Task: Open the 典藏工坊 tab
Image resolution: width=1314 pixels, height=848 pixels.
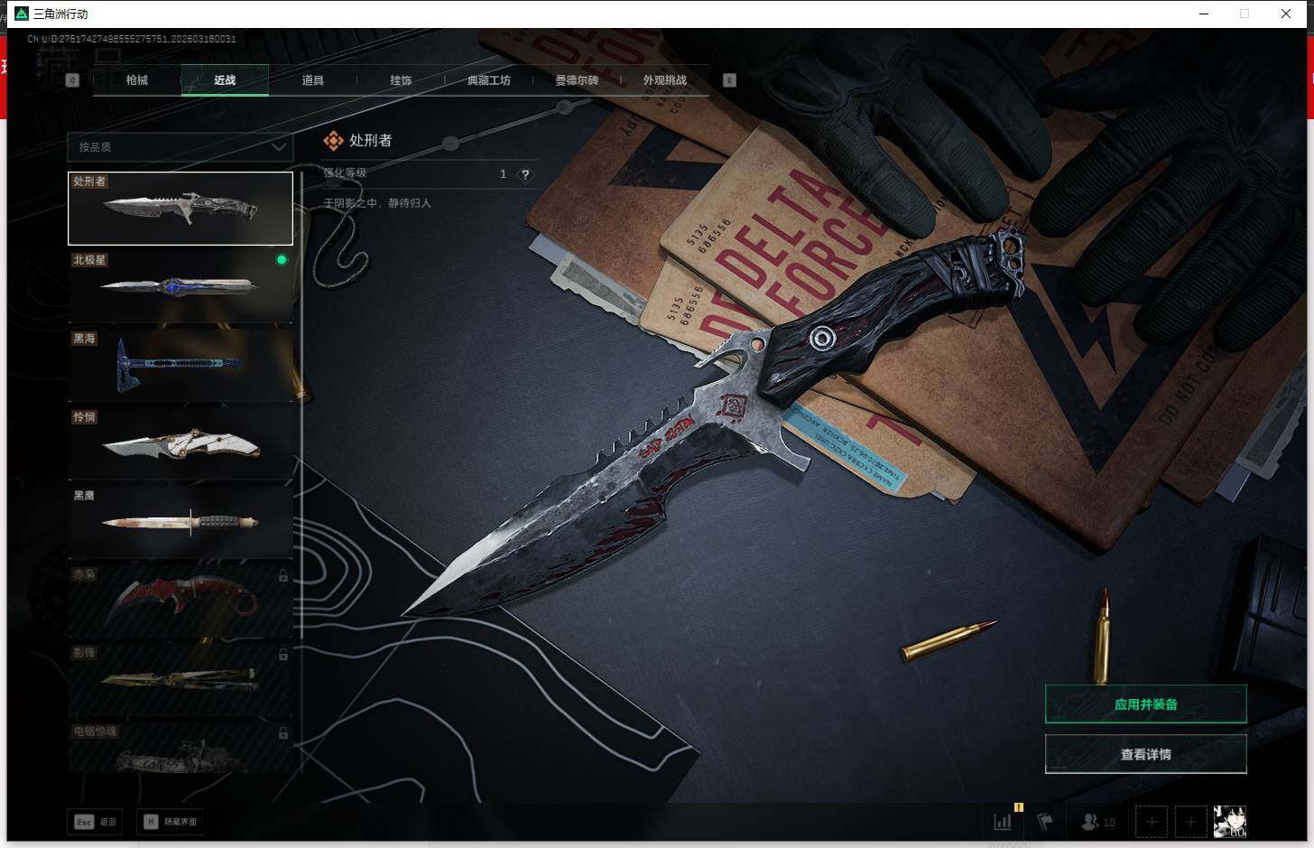Action: point(488,80)
